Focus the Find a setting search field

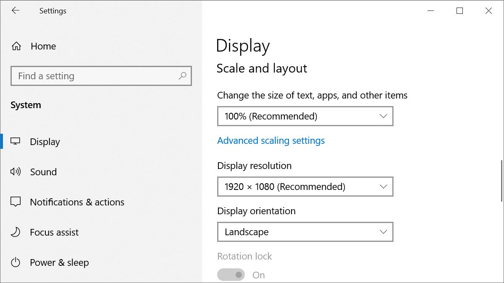(97, 76)
